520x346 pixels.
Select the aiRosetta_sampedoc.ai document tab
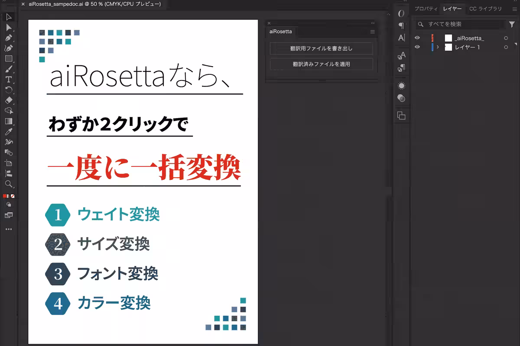pyautogui.click(x=94, y=4)
